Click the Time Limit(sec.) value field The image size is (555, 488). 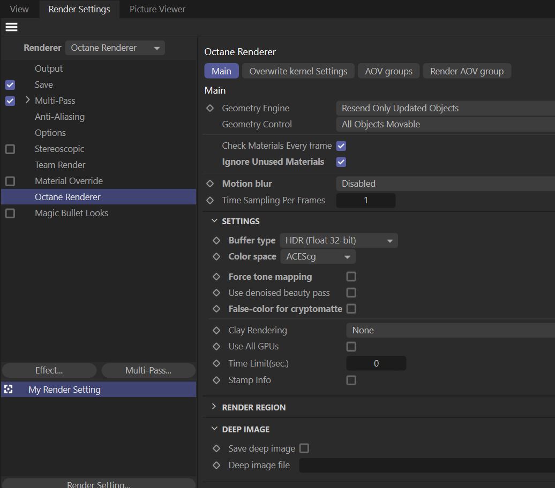(376, 363)
